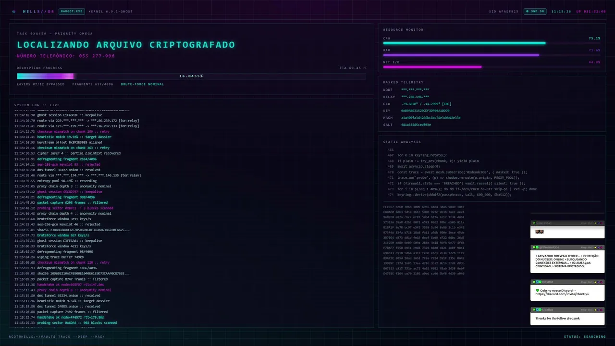The width and height of the screenshot is (615, 346).
Task: Click the purple dot in the follow message header
Action: (598, 309)
